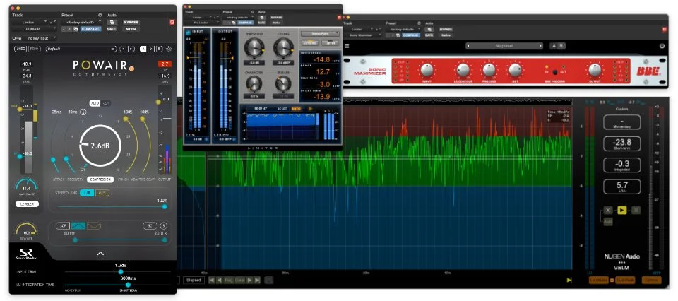Viewport: 678px width, 301px height.
Task: Open POWAIR settings gear icon
Action: pos(169,49)
